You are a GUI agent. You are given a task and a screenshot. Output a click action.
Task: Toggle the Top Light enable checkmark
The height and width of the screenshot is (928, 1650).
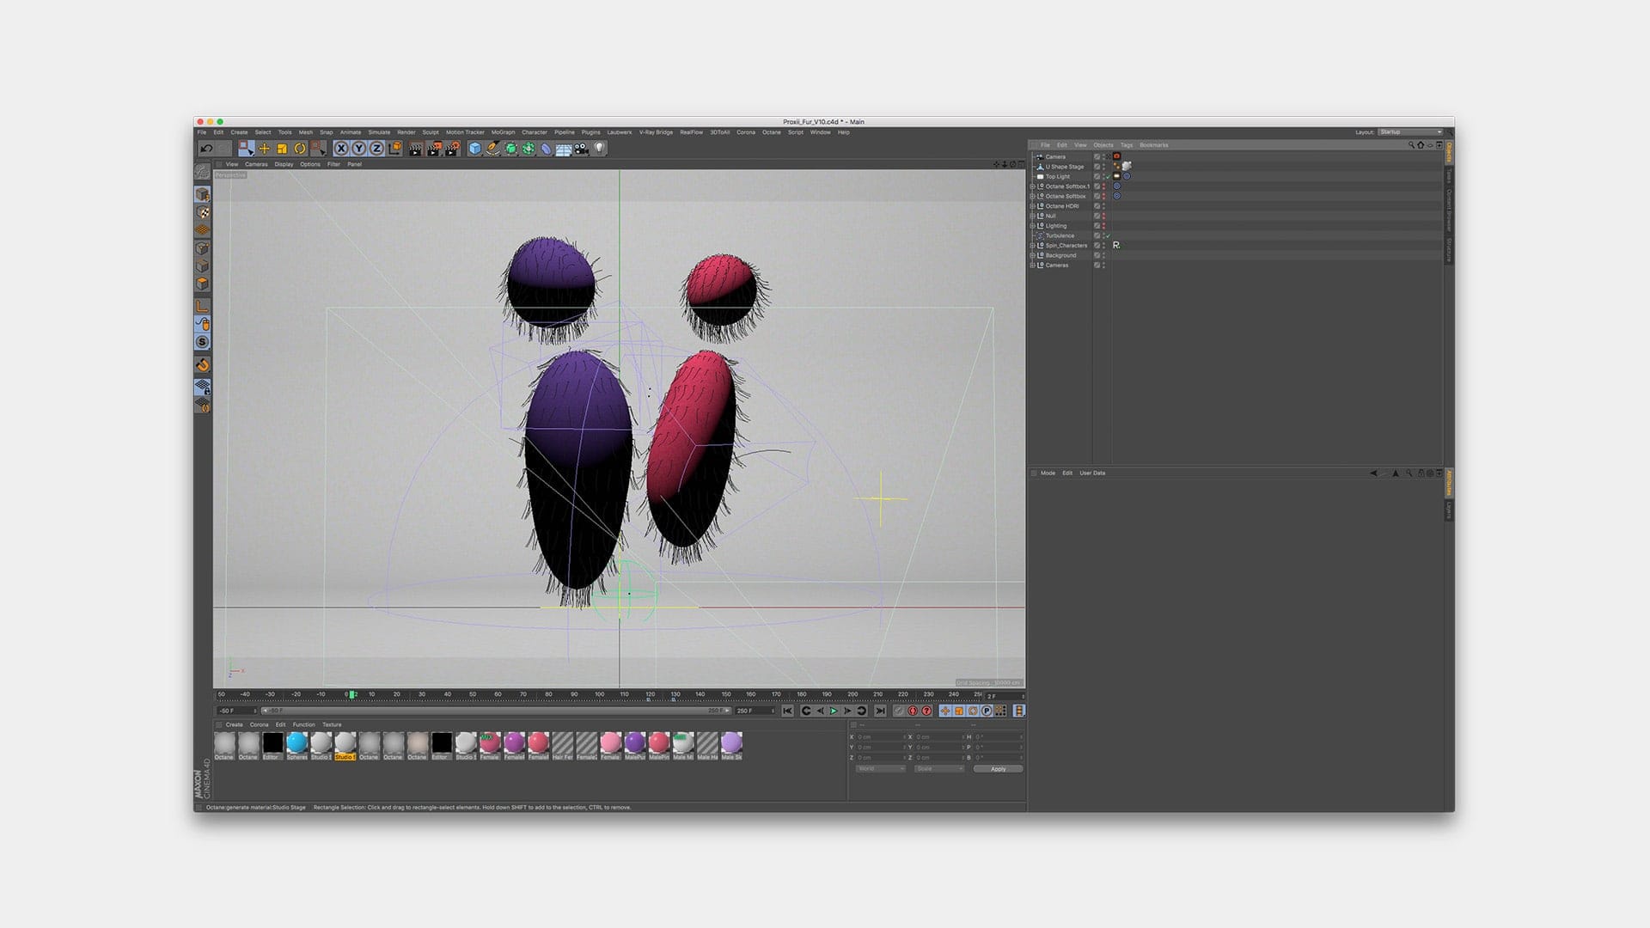click(x=1109, y=176)
